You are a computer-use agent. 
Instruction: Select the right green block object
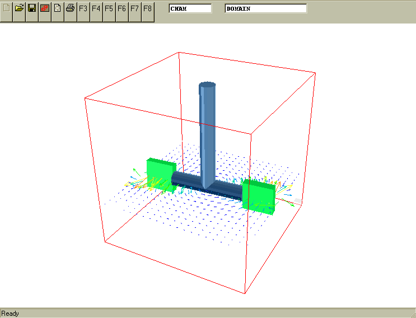259,196
